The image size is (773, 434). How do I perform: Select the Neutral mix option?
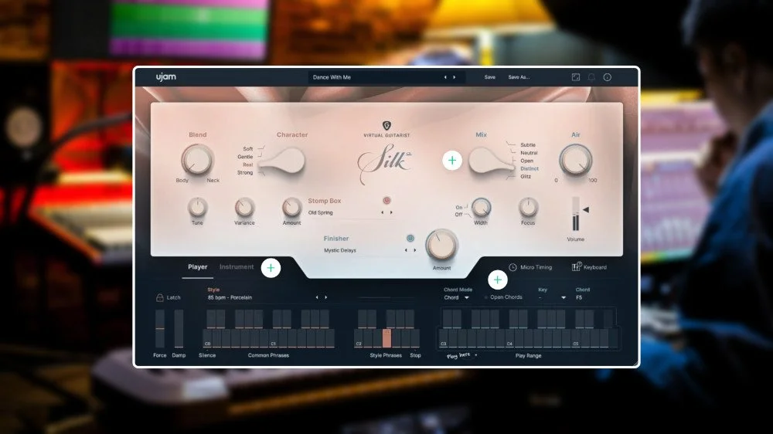click(529, 153)
